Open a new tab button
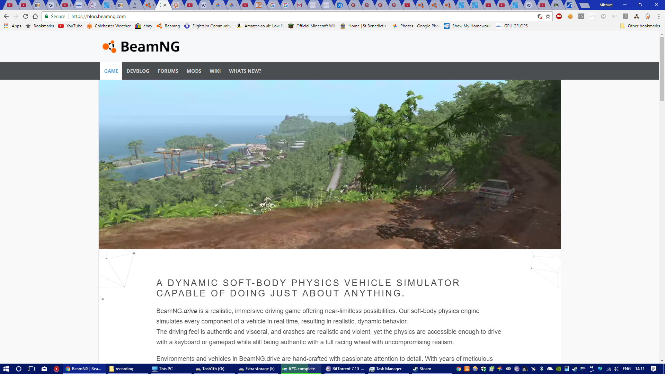 coord(584,5)
